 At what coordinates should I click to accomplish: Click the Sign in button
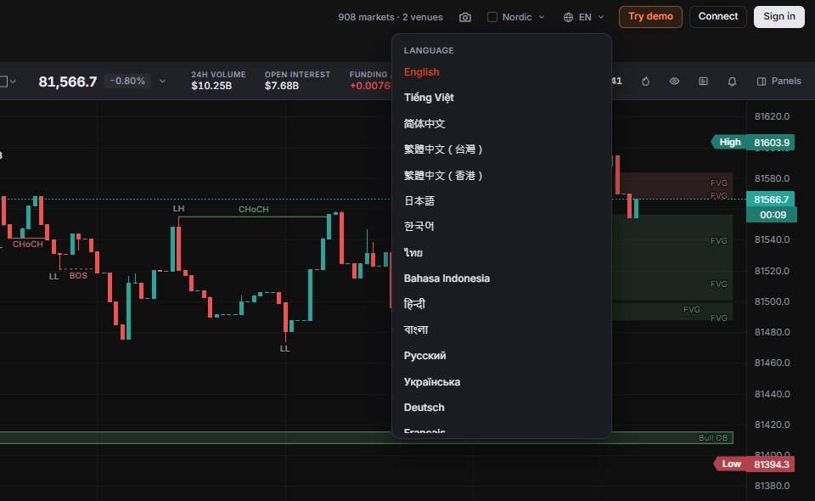(779, 17)
